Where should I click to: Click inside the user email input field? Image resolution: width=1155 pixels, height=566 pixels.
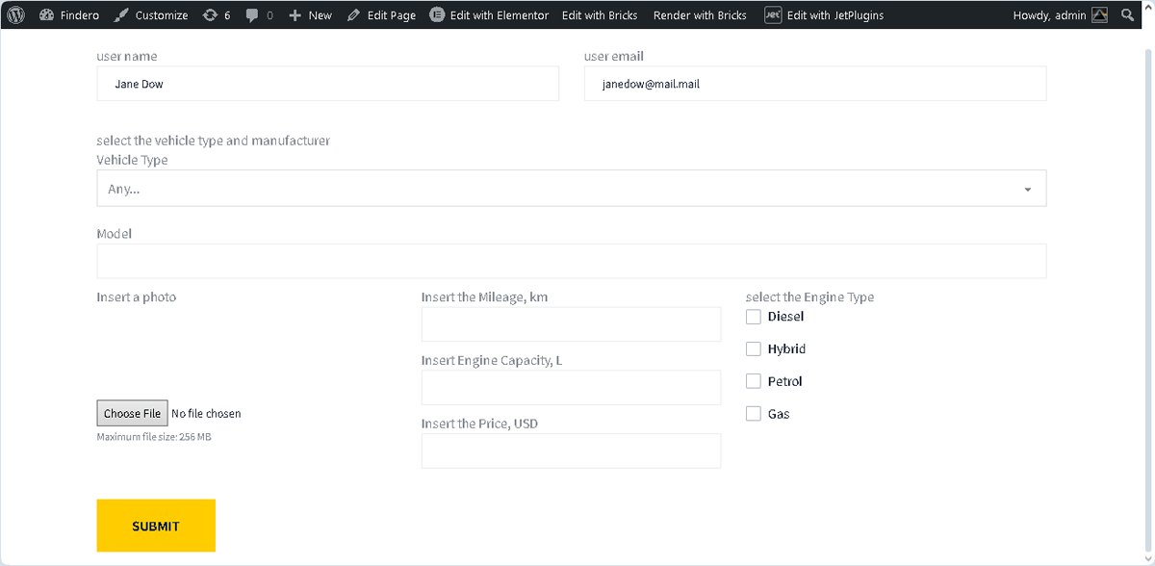coord(815,84)
